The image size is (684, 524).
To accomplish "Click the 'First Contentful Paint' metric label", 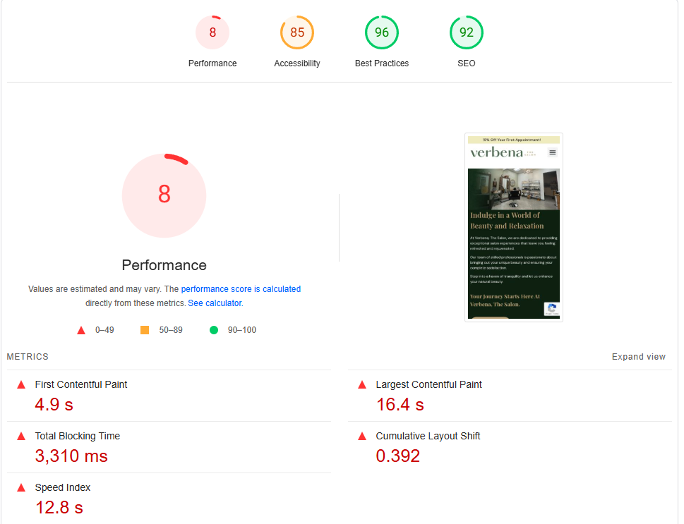I will click(81, 384).
